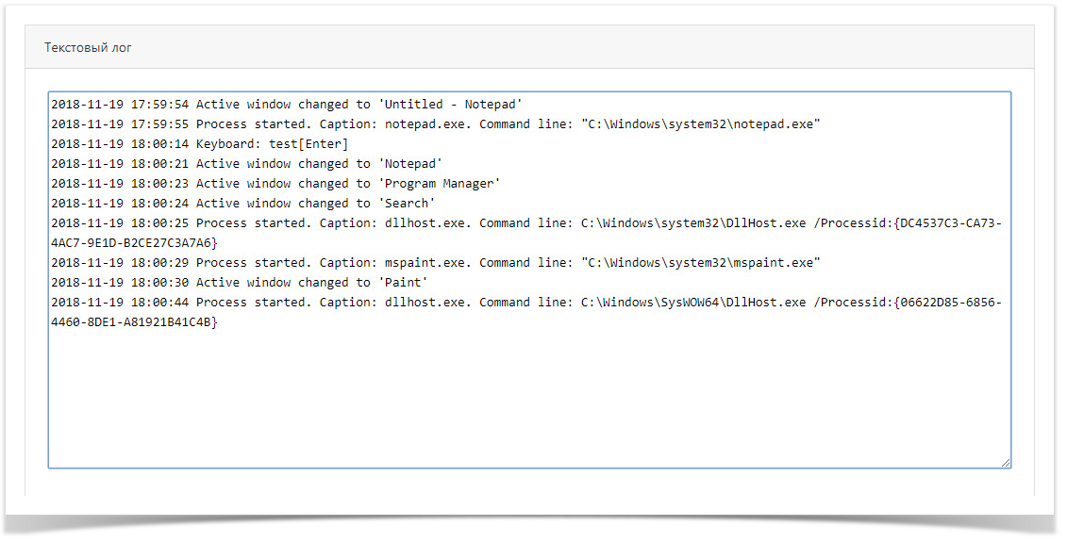
Task: Click the system32\DllHost.exe command line path
Action: tap(692, 223)
